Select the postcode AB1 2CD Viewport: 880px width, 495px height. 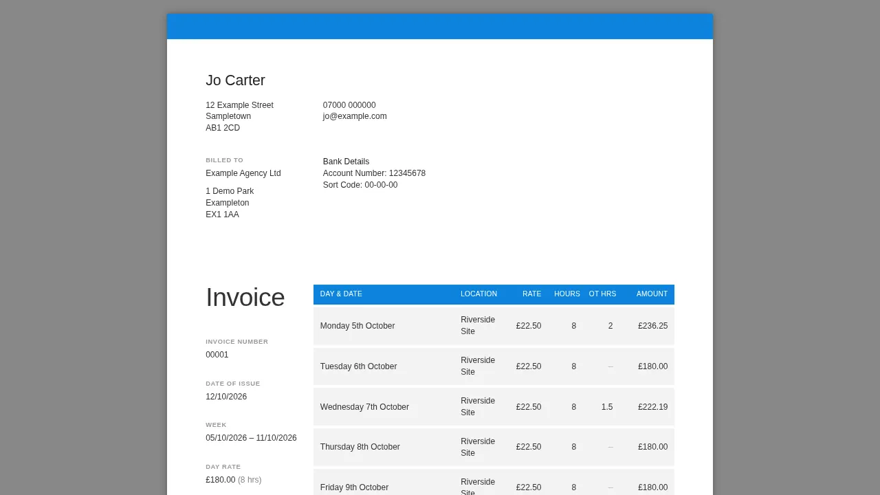(223, 128)
